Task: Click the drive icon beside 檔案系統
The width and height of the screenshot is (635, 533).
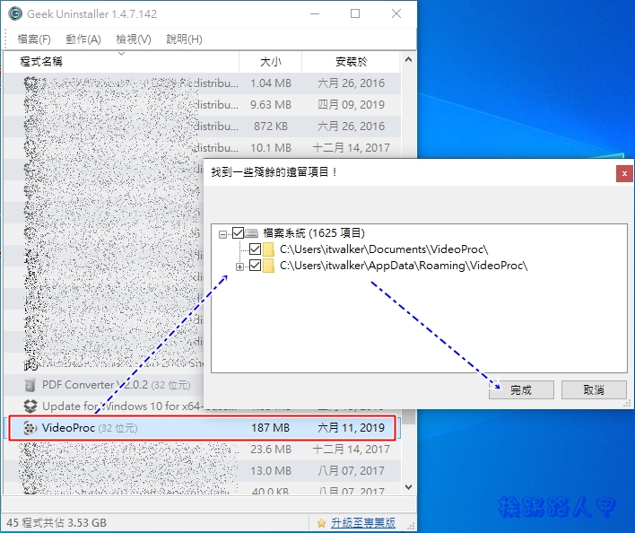Action: click(251, 233)
